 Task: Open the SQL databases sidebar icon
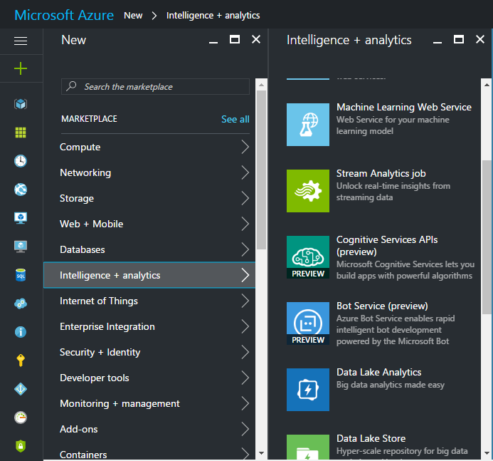tap(21, 275)
